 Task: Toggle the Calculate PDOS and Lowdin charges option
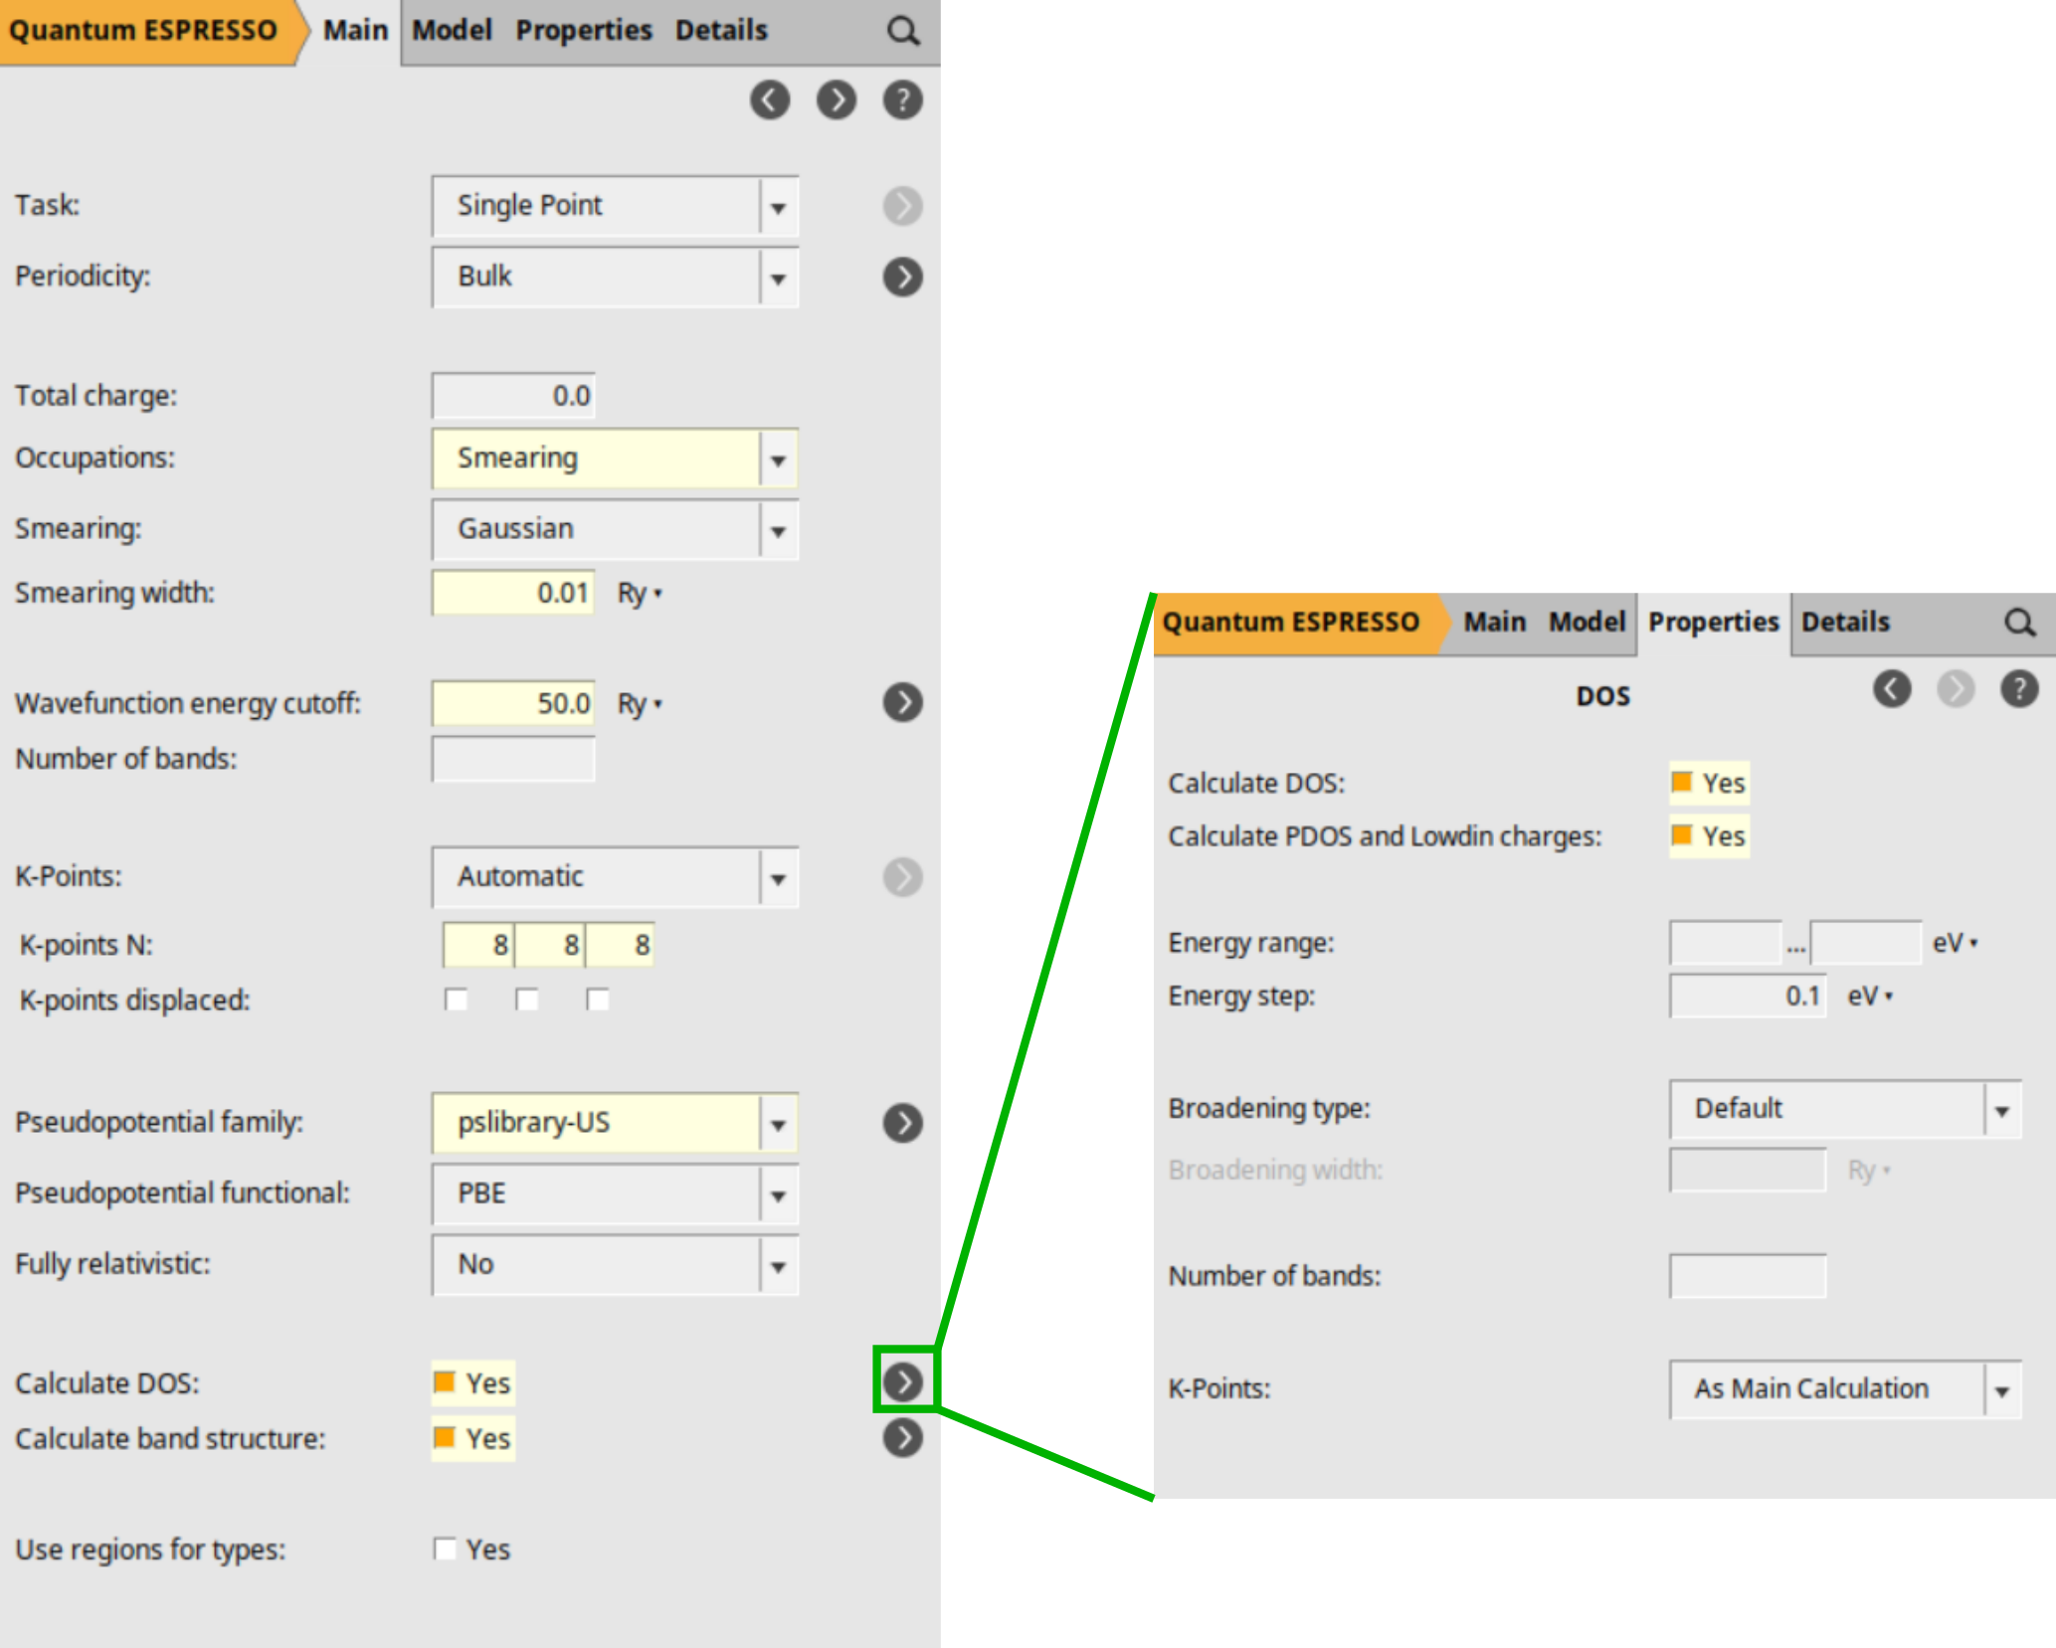coord(1681,836)
